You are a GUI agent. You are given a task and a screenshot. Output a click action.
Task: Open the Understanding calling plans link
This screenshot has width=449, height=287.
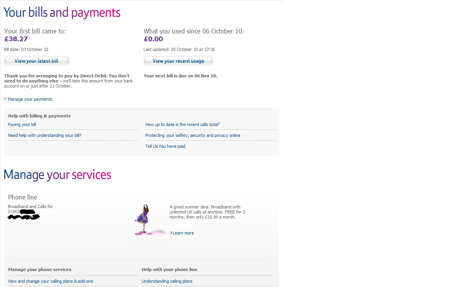(x=167, y=281)
